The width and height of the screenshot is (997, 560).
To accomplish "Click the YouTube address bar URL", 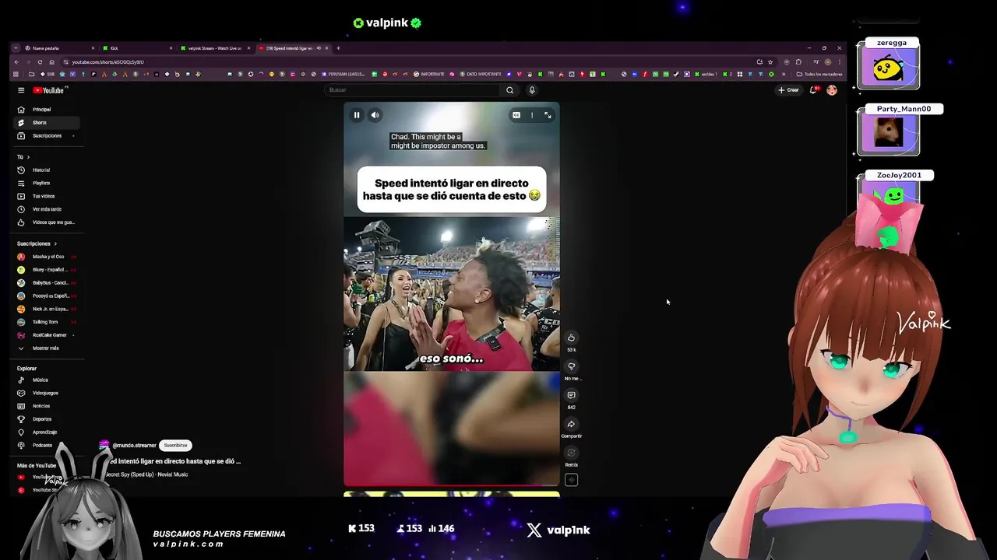I will [108, 62].
